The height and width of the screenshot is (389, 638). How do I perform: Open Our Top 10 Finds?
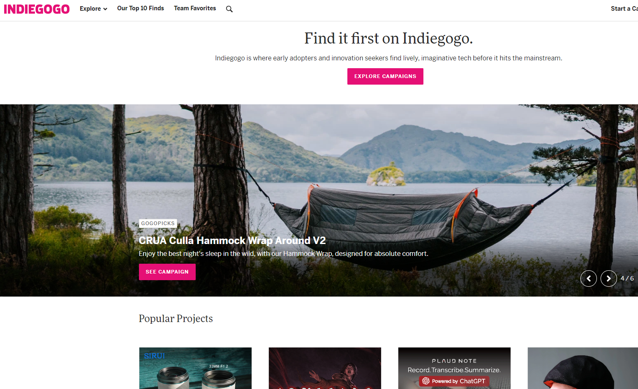(x=141, y=8)
